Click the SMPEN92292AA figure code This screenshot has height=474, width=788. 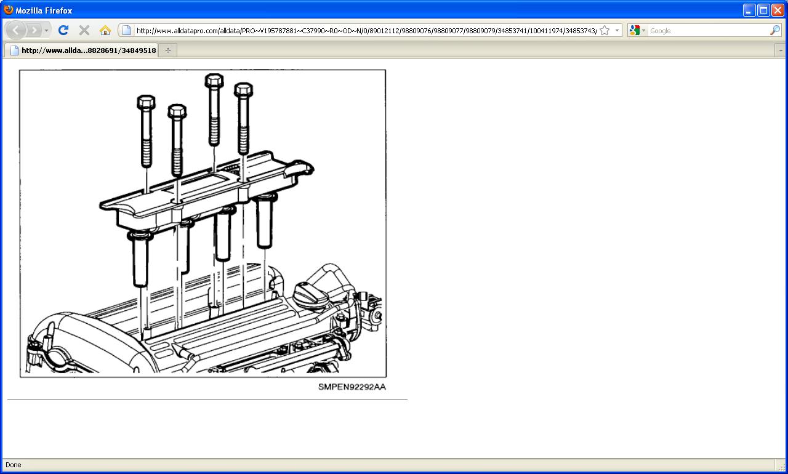tap(352, 387)
